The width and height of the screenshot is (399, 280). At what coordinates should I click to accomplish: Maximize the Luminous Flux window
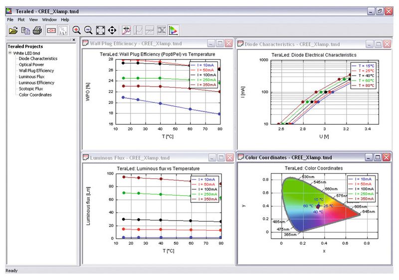tap(221, 158)
